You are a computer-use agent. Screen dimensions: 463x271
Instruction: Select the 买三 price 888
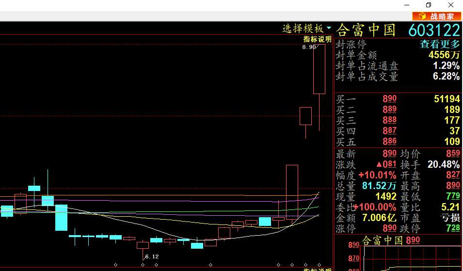389,120
